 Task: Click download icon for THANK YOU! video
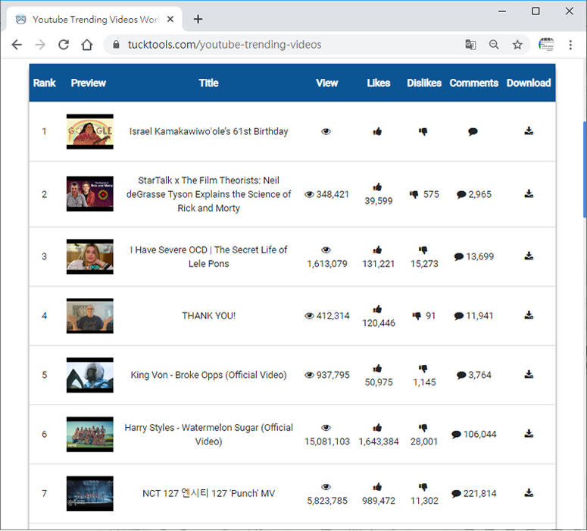(x=529, y=316)
